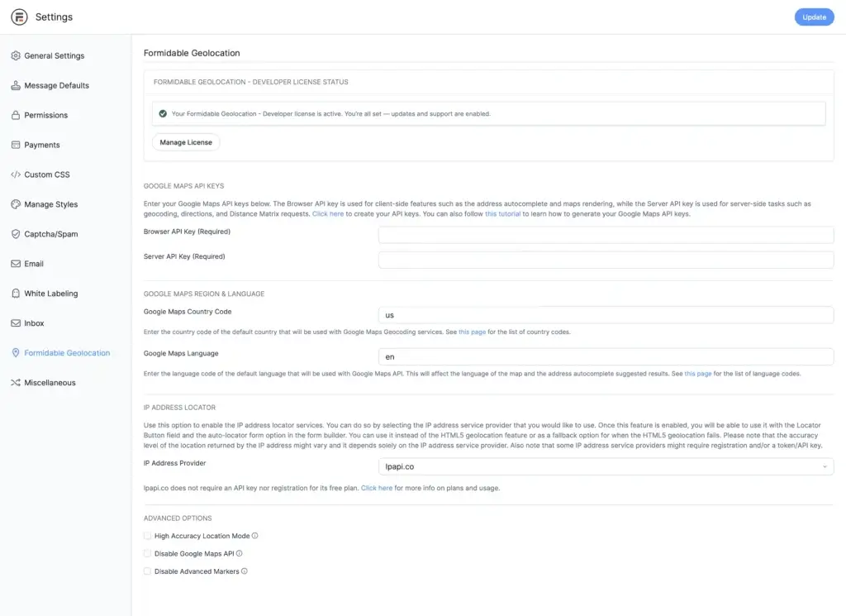Switch to the White Labeling section
Screen dimensions: 846x616
tap(15, 294)
